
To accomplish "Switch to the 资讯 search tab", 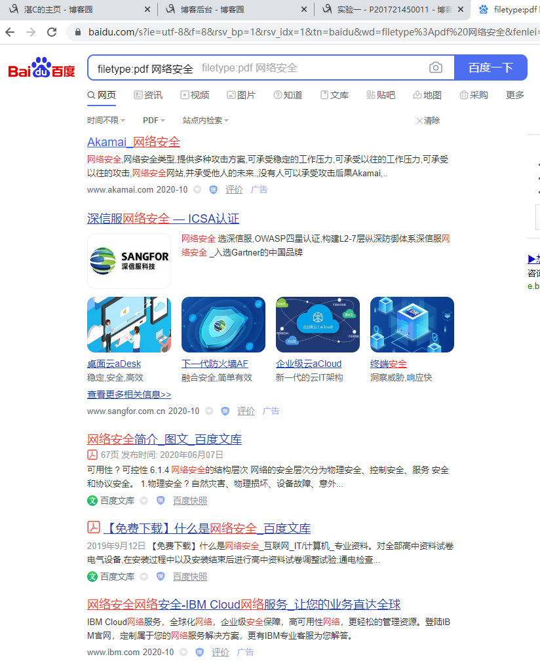I will click(149, 95).
